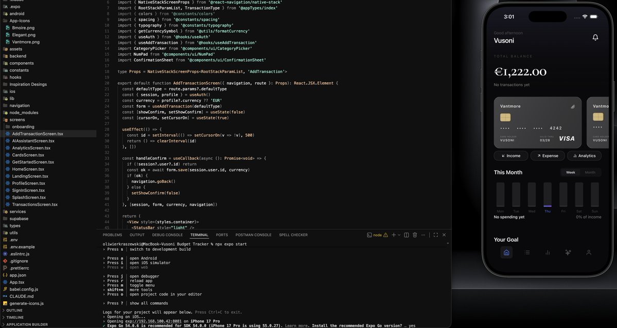Tap the contactless icon on Vantmore card
The image size is (617, 328).
573,106
